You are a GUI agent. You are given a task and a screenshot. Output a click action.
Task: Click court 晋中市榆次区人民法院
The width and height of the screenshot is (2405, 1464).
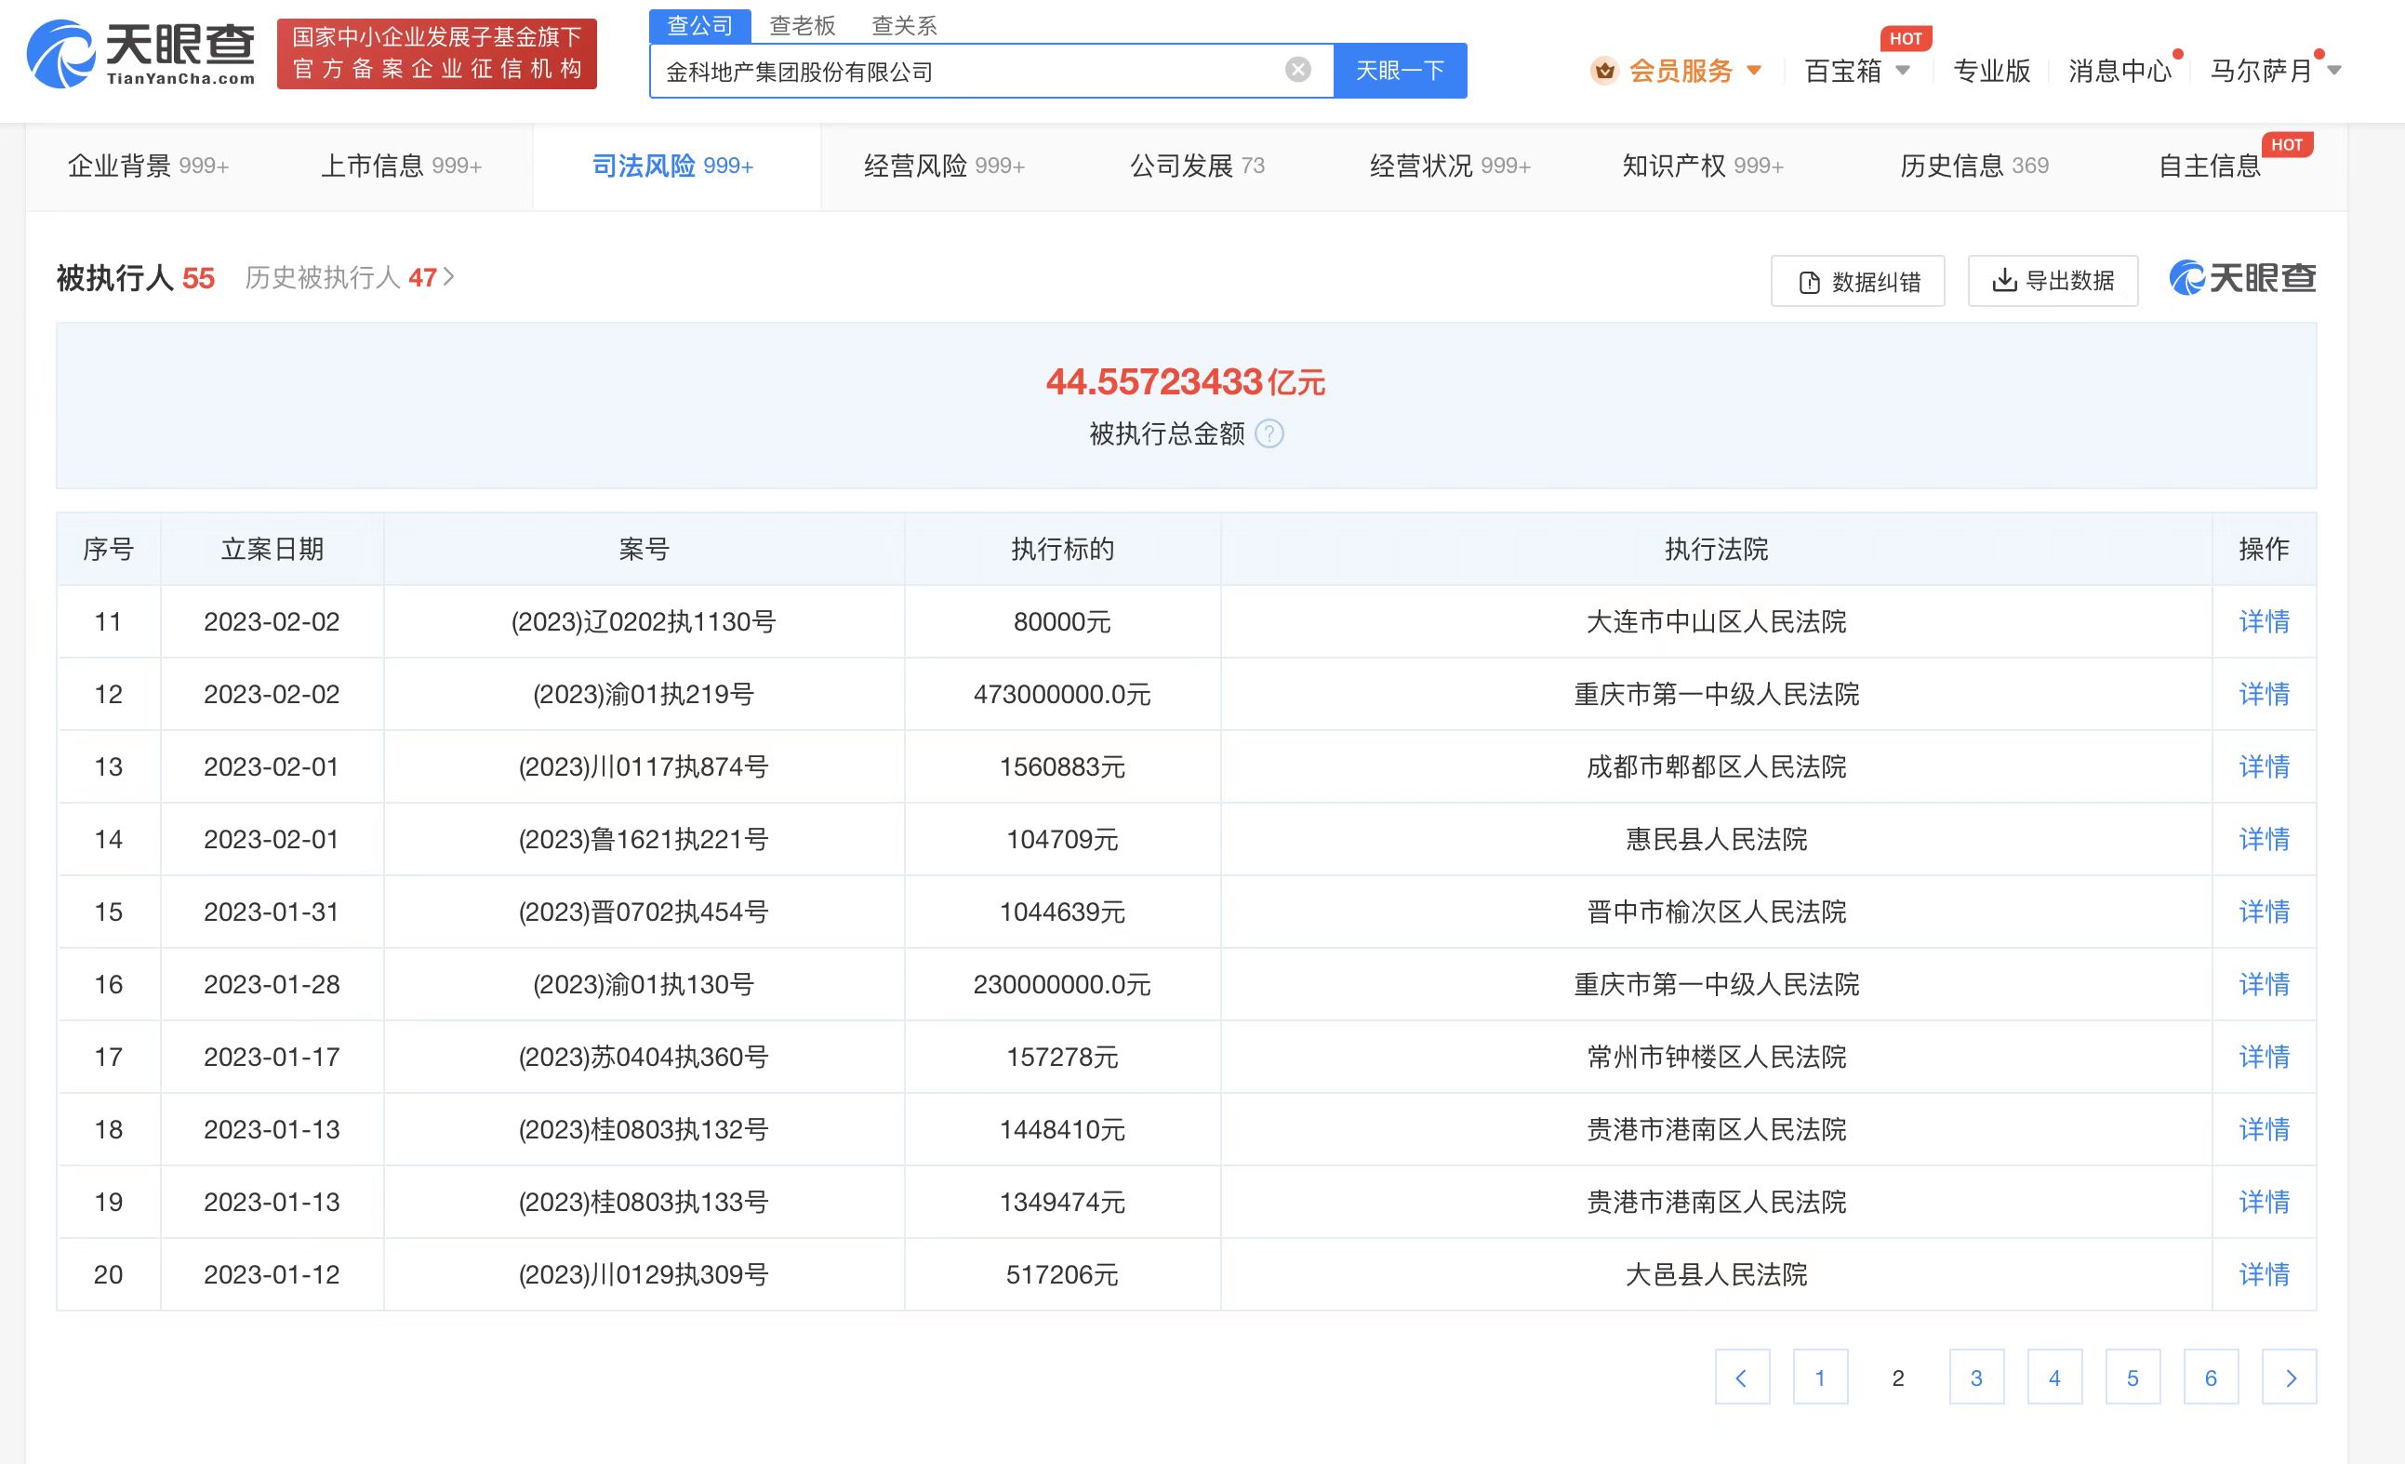click(1716, 912)
